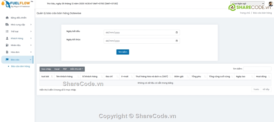Open calendar picker for Ngày bắt đầu
The width and height of the screenshot is (274, 122).
click(177, 32)
